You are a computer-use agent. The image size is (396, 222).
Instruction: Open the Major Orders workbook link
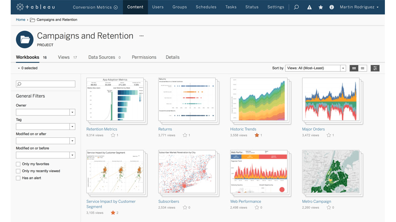[313, 129]
